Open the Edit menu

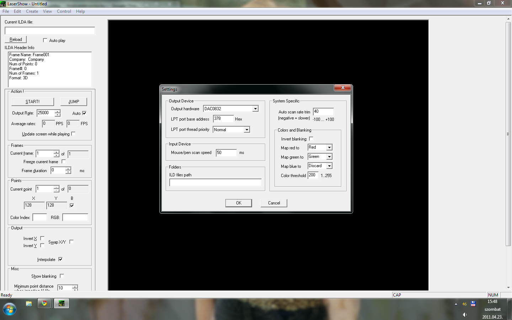pyautogui.click(x=17, y=11)
